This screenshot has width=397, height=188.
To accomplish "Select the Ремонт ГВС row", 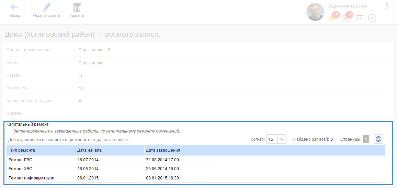I will coord(110,160).
